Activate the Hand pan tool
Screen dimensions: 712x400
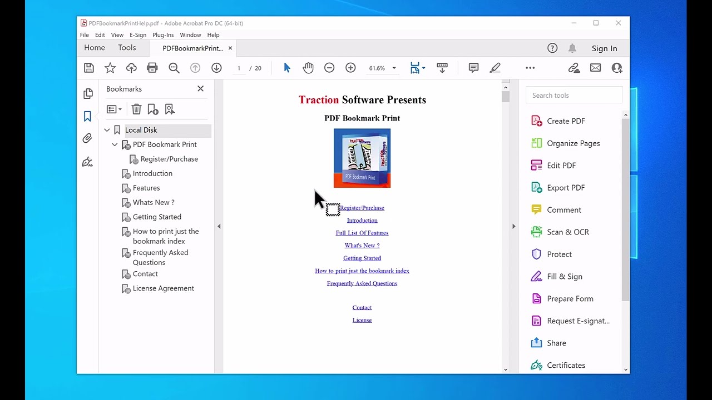click(x=308, y=68)
